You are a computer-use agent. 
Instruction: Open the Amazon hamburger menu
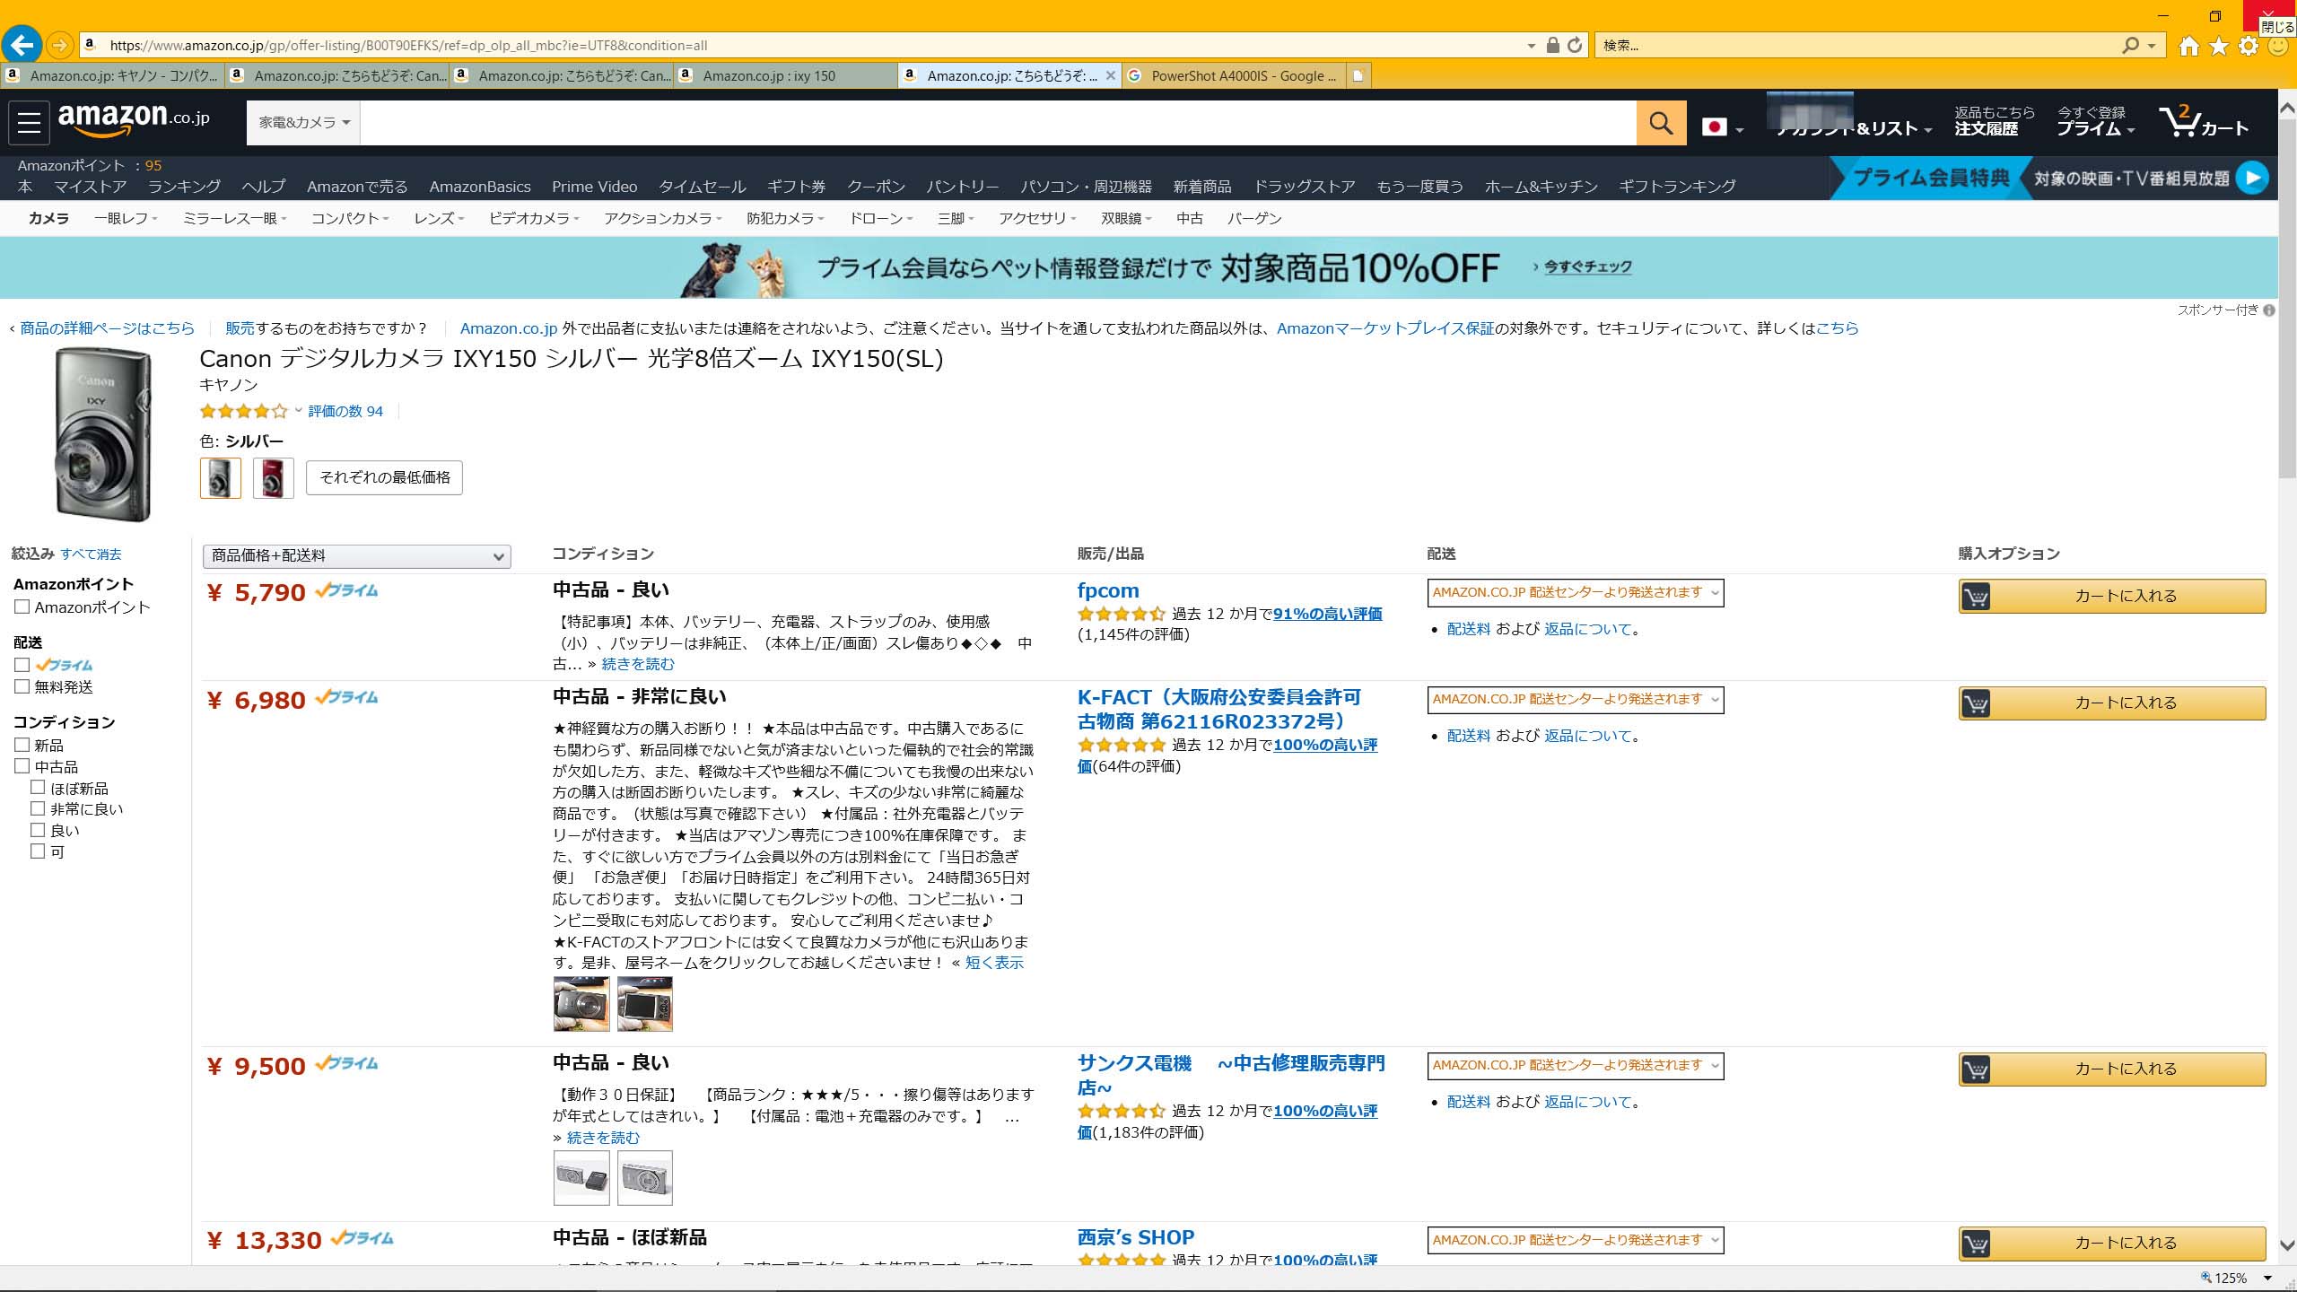click(x=29, y=121)
